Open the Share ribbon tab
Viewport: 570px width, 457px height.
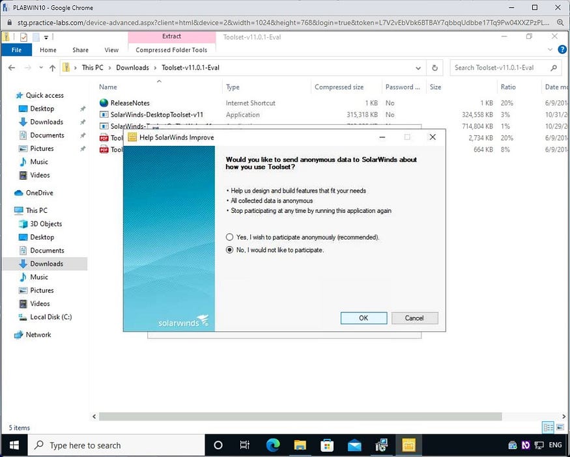(80, 49)
